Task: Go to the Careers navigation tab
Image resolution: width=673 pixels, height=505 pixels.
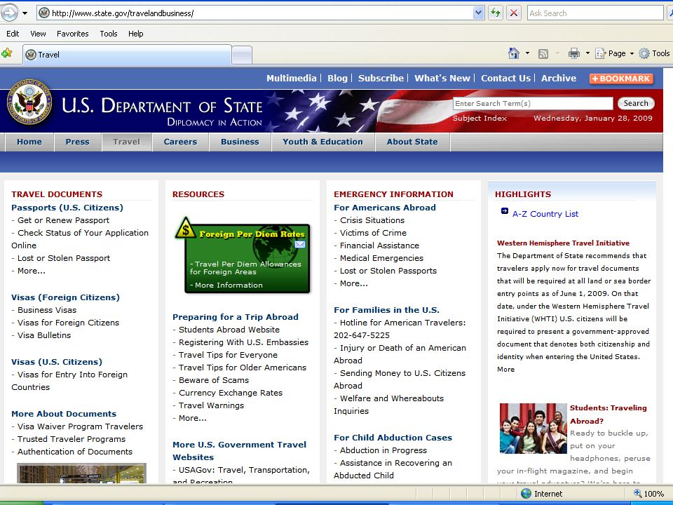Action: tap(180, 142)
